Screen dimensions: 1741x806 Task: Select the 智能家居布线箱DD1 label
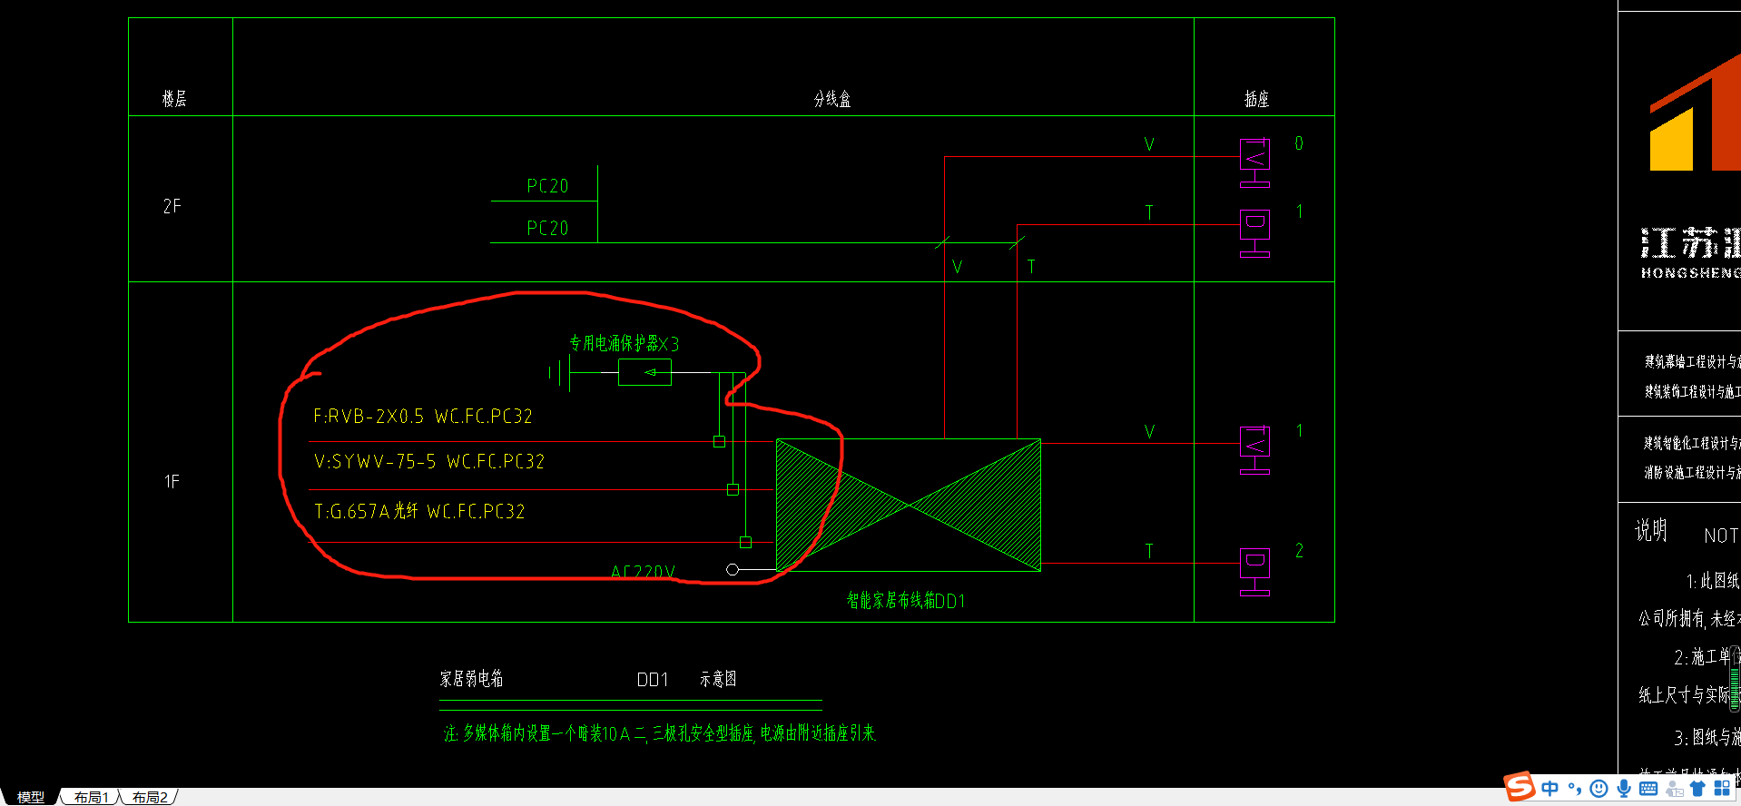906,601
